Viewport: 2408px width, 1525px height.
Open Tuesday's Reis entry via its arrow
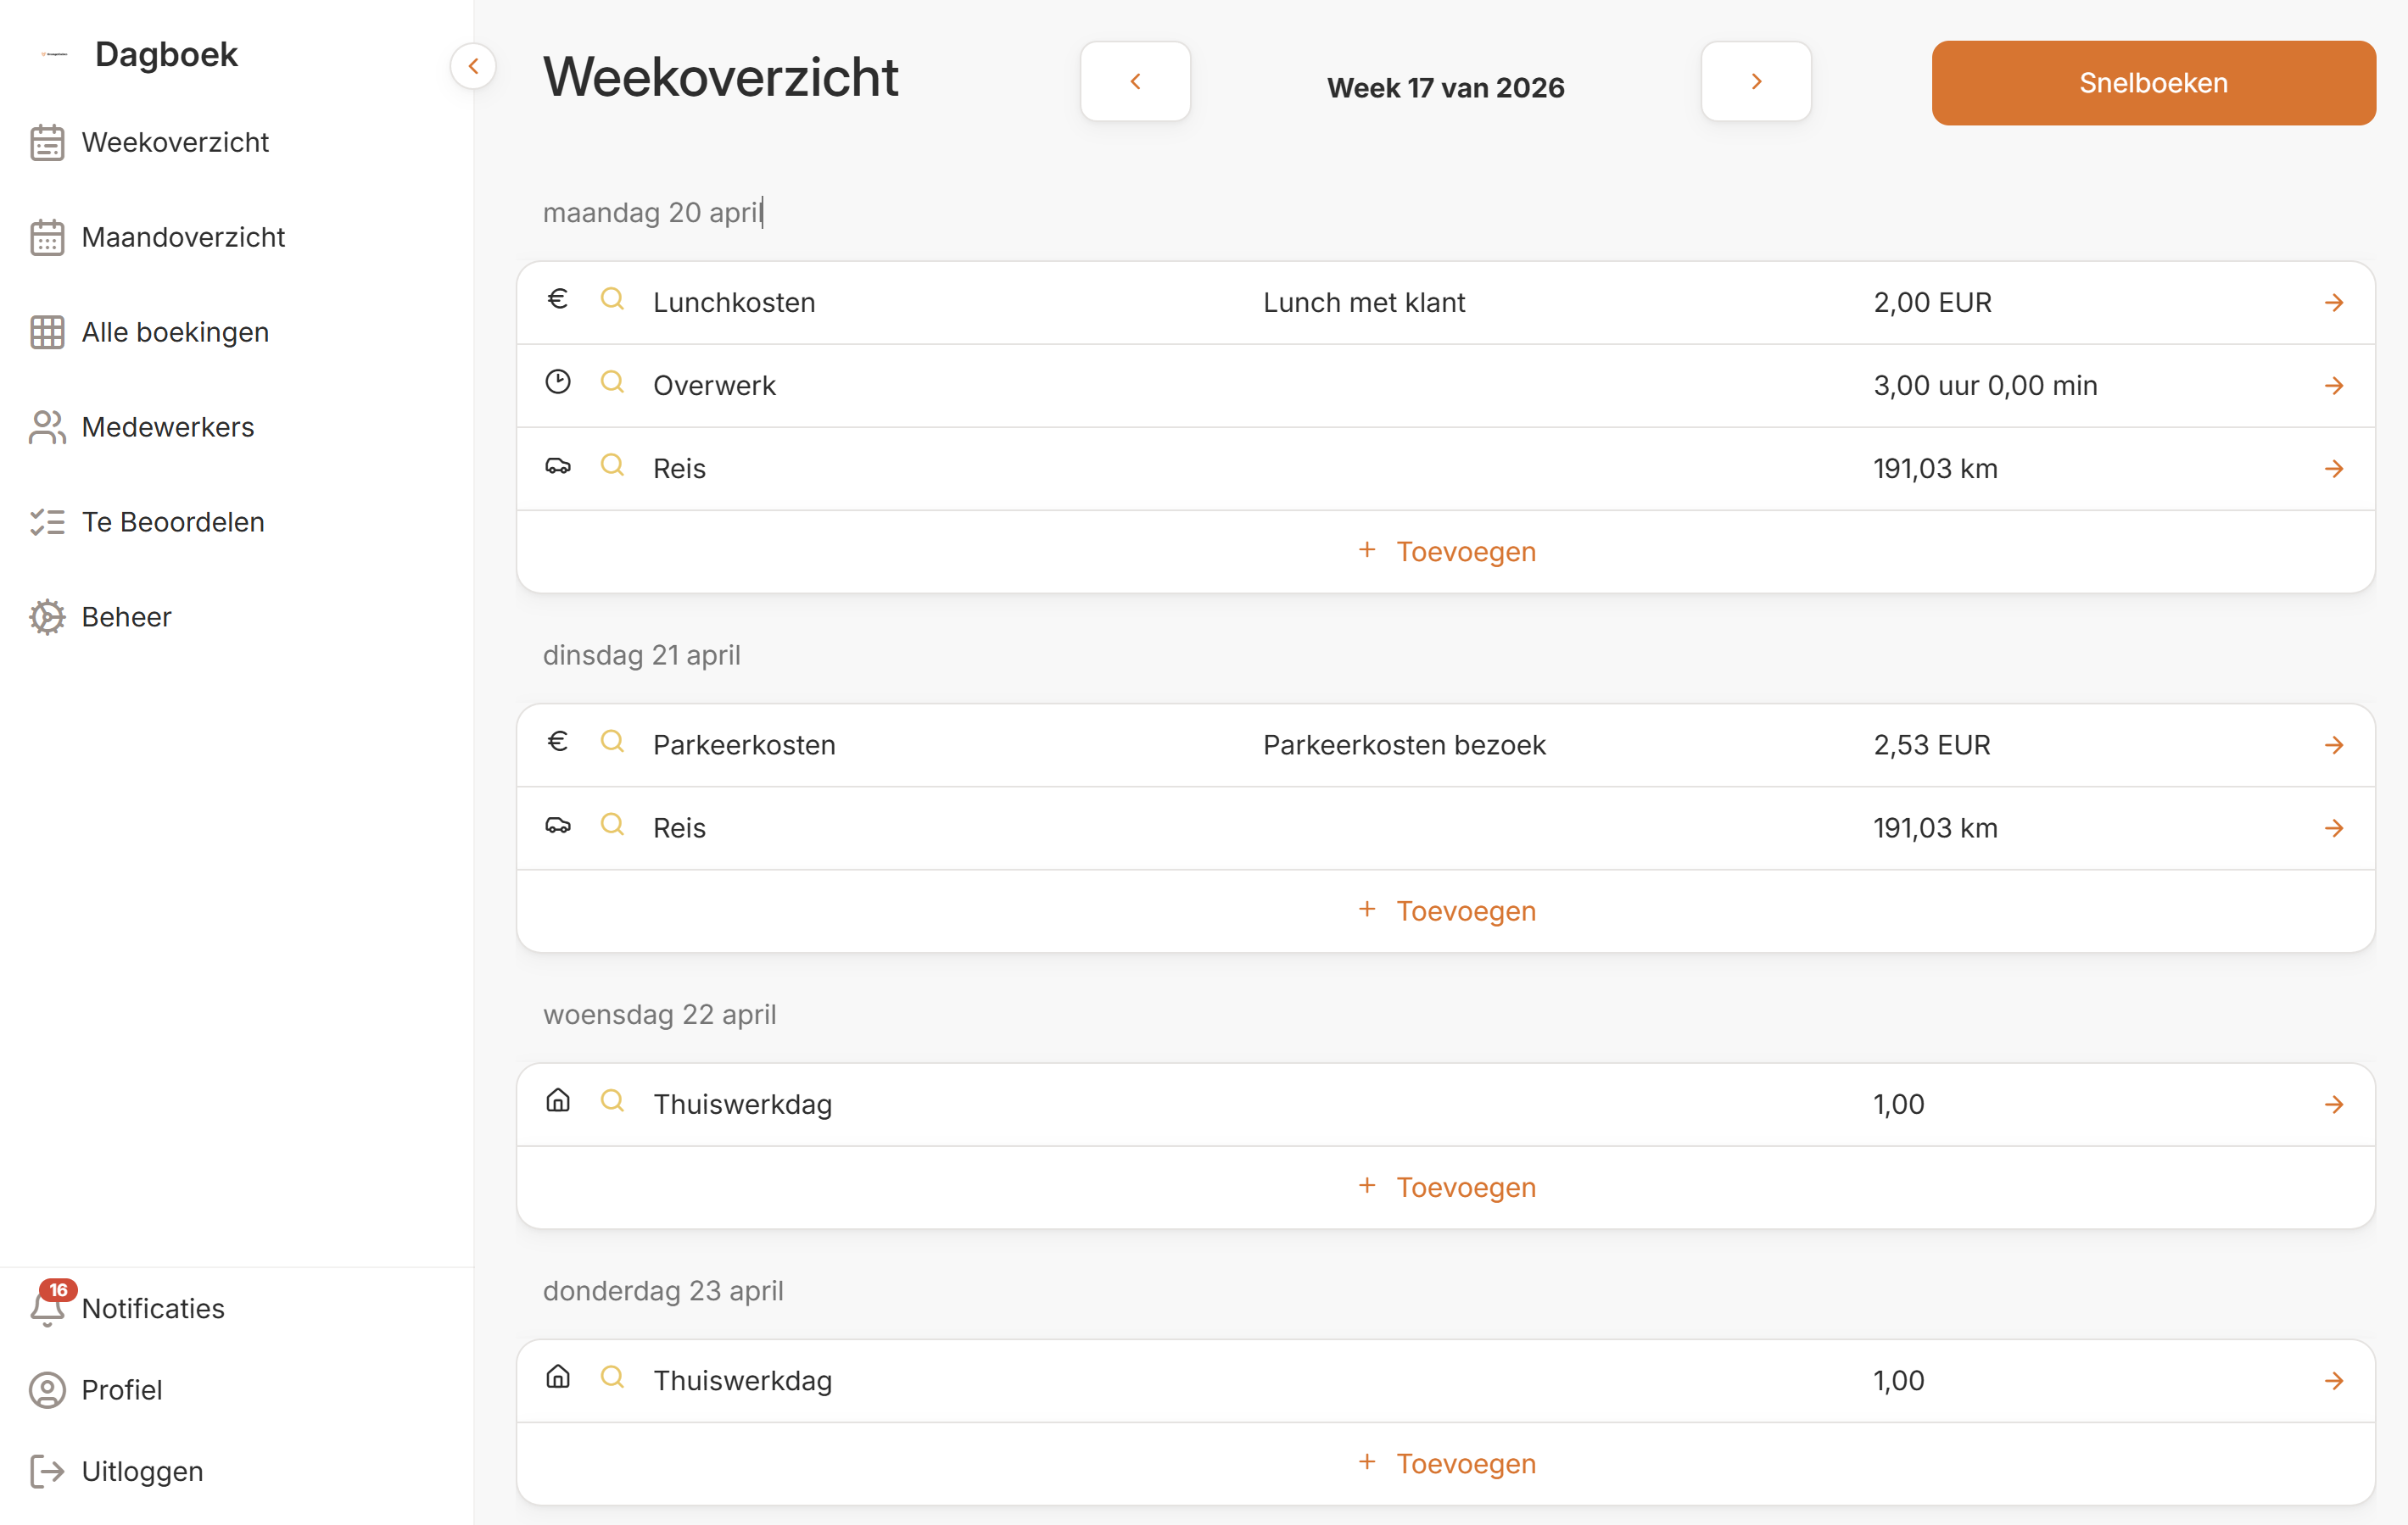(2334, 828)
